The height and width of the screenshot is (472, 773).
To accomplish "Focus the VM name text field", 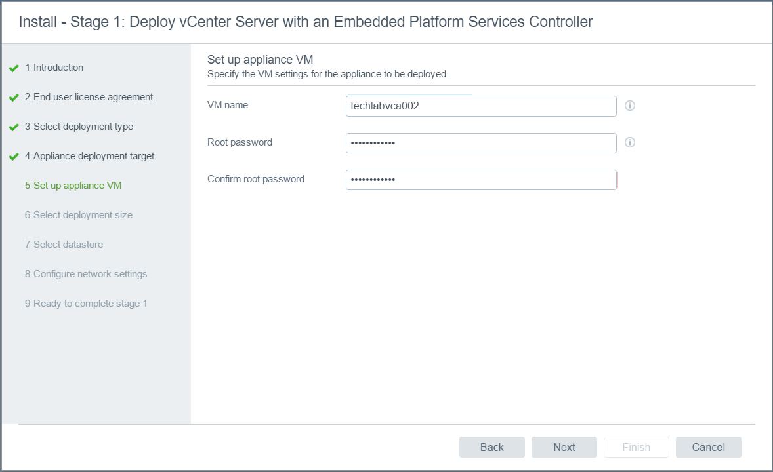I will click(x=480, y=106).
